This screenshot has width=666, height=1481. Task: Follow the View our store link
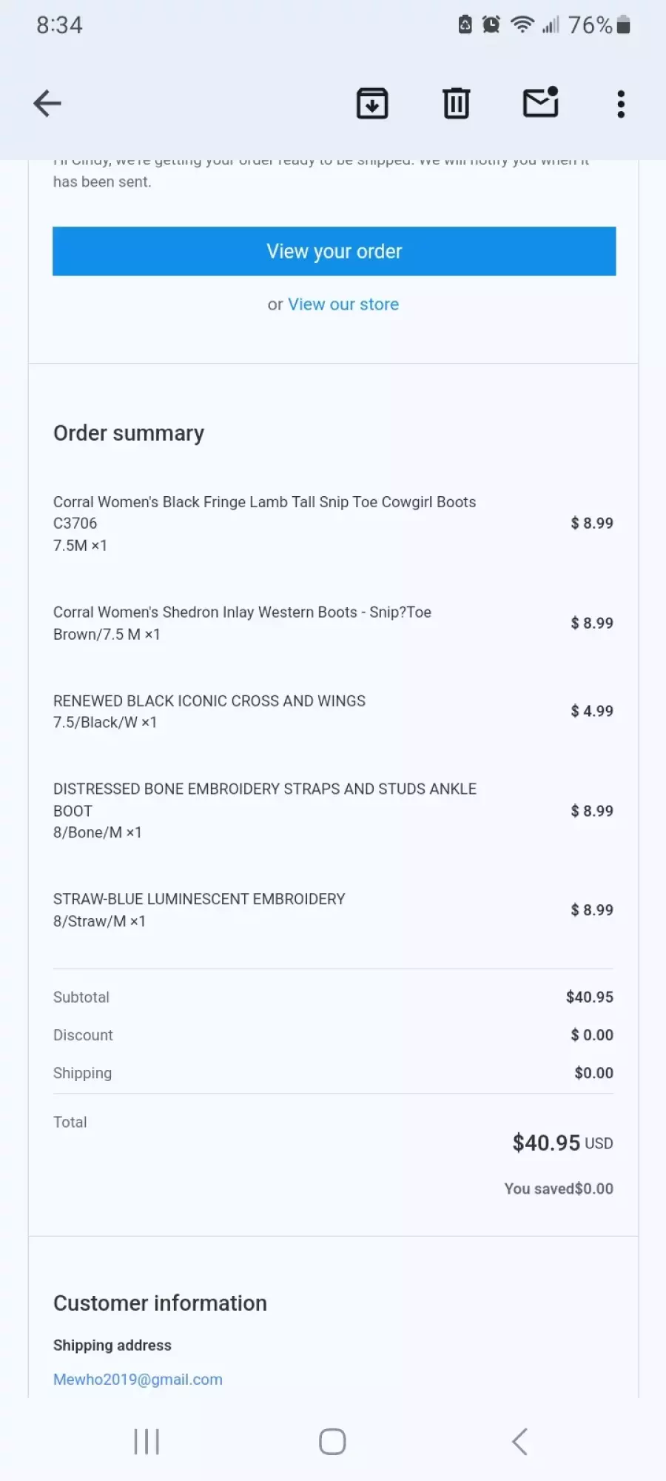click(x=343, y=304)
